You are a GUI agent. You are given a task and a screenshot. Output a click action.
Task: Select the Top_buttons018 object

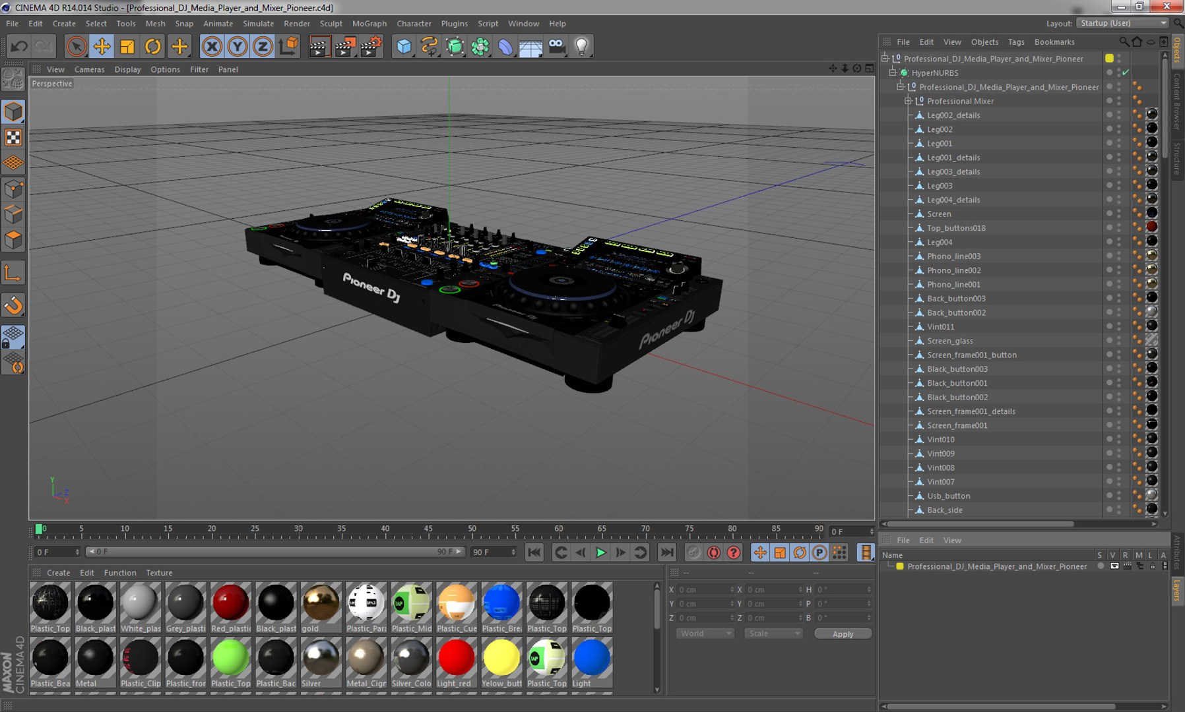pyautogui.click(x=956, y=228)
